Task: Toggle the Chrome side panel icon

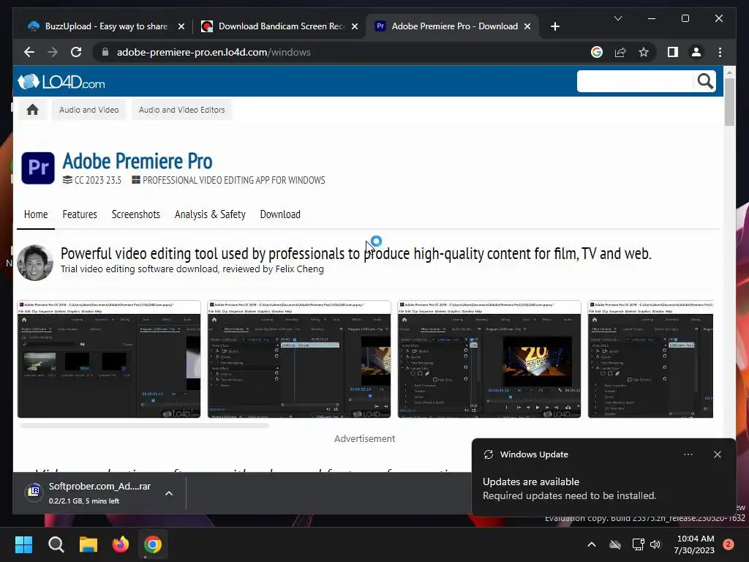Action: click(673, 52)
